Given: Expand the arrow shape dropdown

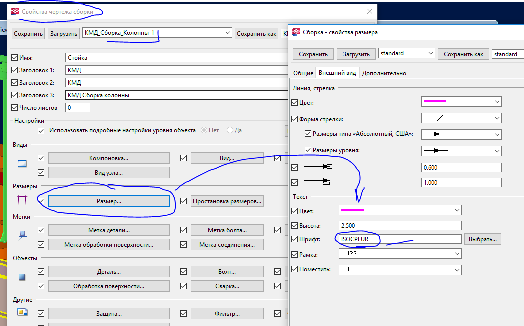Looking at the screenshot, I should (496, 118).
